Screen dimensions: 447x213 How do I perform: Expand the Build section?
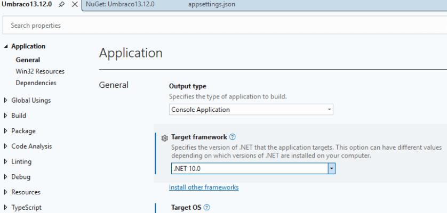pos(6,116)
